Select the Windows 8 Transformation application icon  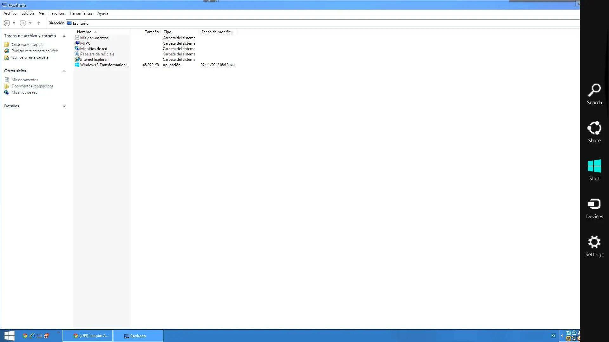[x=77, y=65]
